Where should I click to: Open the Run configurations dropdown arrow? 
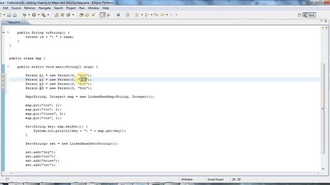39,15
